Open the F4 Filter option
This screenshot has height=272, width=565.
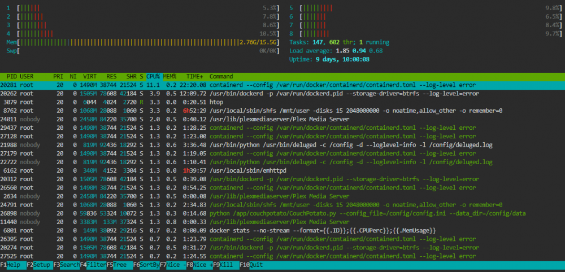click(93, 265)
